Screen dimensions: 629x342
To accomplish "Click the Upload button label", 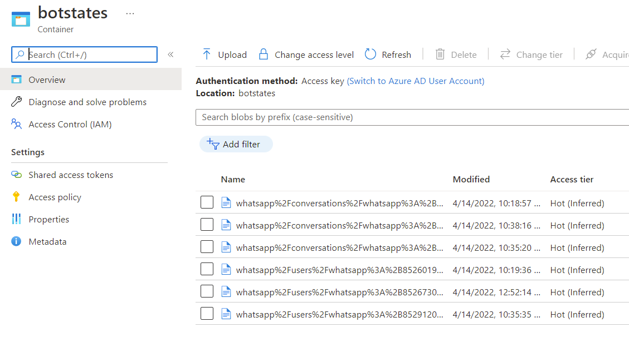I will coord(232,54).
